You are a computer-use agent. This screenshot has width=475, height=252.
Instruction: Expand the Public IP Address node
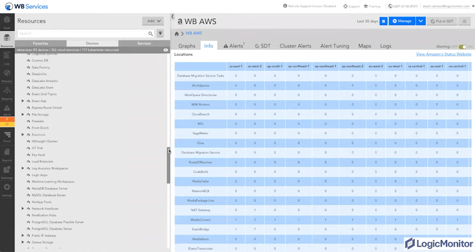pyautogui.click(x=23, y=235)
